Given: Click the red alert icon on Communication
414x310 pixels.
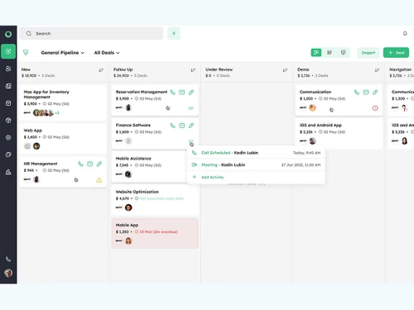Looking at the screenshot, I should (x=375, y=108).
